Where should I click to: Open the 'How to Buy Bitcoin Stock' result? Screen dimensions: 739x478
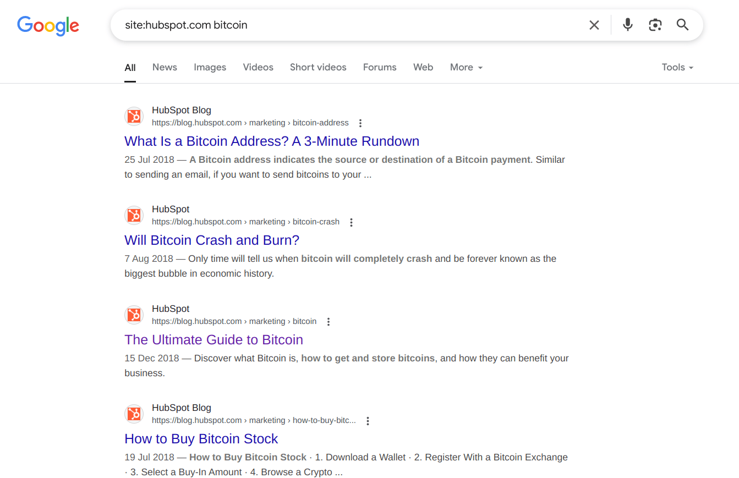coord(201,439)
